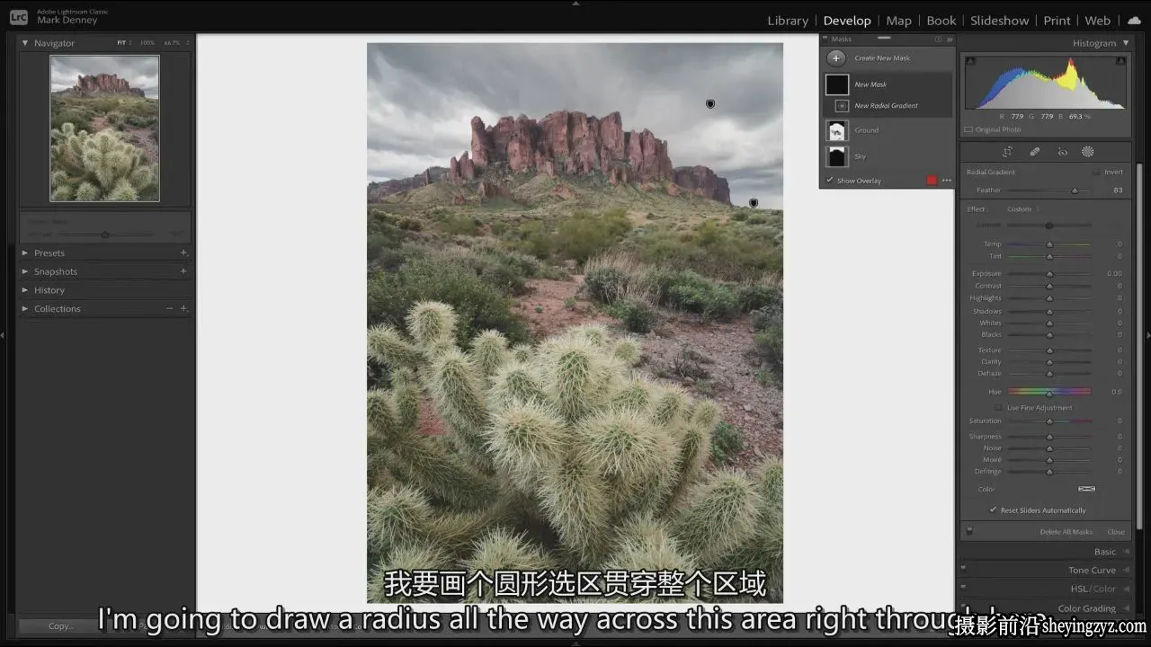Collapse the Navigator panel triangle
Image resolution: width=1151 pixels, height=647 pixels.
point(25,43)
